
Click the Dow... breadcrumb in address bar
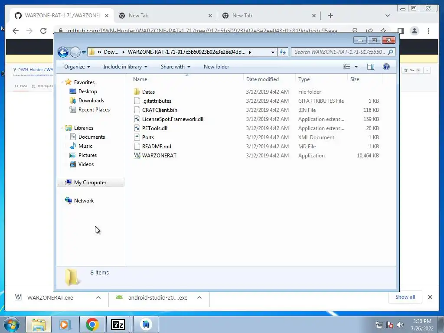[111, 52]
